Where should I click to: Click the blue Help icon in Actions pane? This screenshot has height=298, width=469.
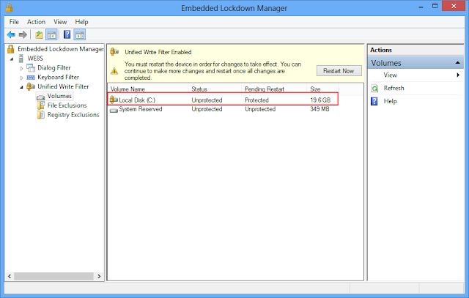pyautogui.click(x=374, y=101)
